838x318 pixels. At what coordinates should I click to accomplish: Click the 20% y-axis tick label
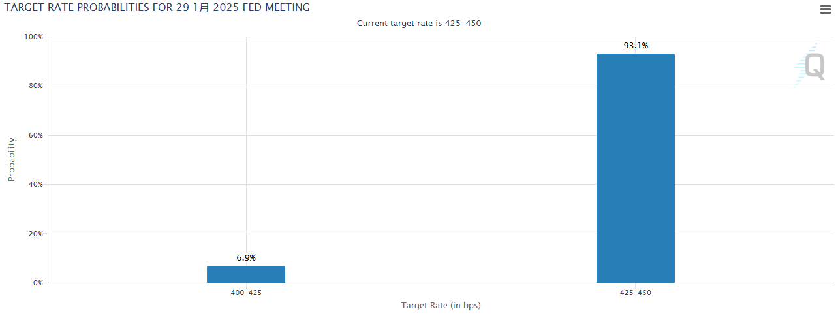(x=35, y=234)
